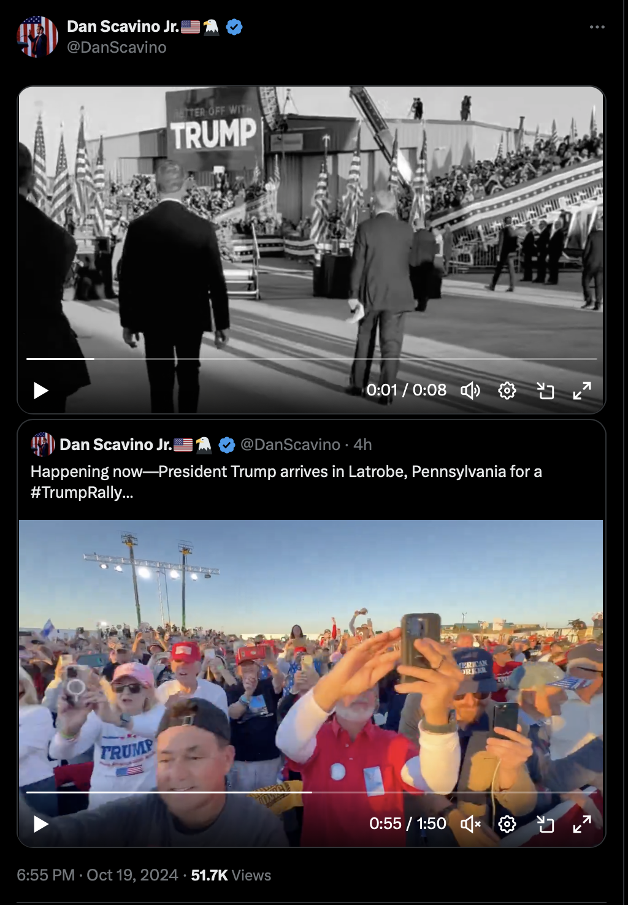Seek on top video's progress bar
The image size is (628, 905).
click(312, 359)
